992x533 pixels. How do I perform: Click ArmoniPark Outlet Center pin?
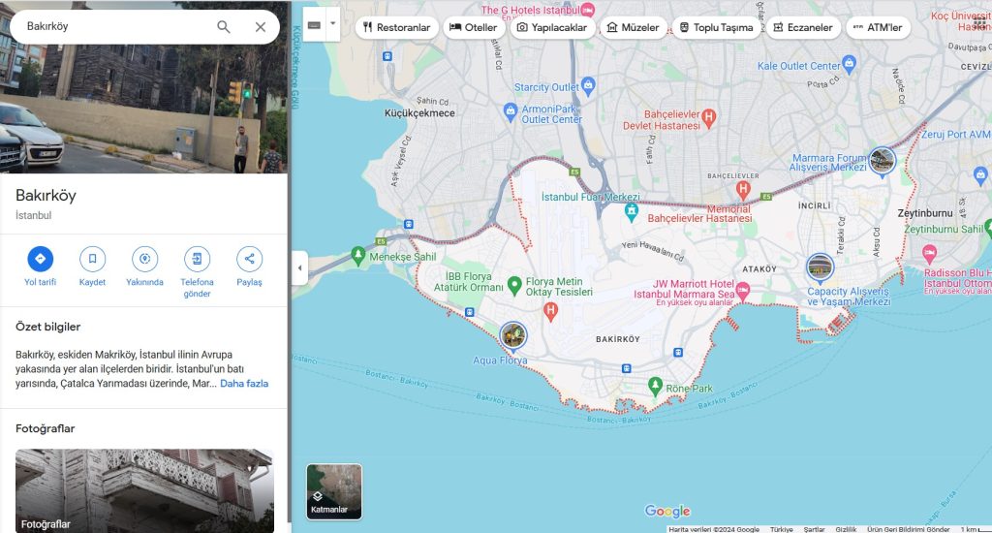click(511, 112)
